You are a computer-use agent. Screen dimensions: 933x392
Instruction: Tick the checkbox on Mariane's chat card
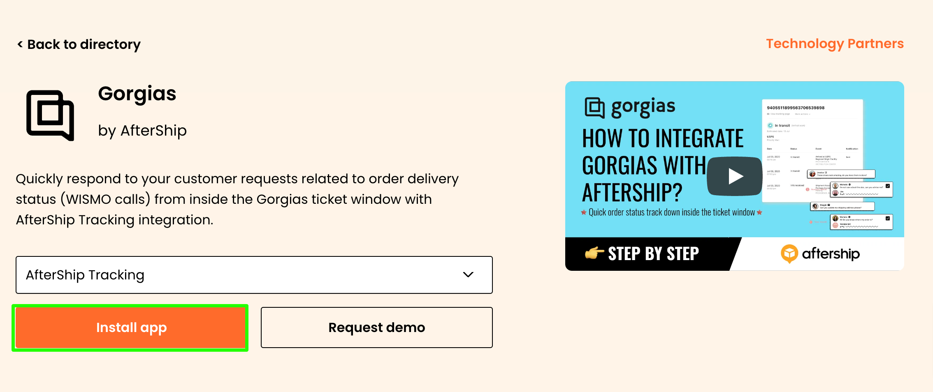pyautogui.click(x=888, y=218)
